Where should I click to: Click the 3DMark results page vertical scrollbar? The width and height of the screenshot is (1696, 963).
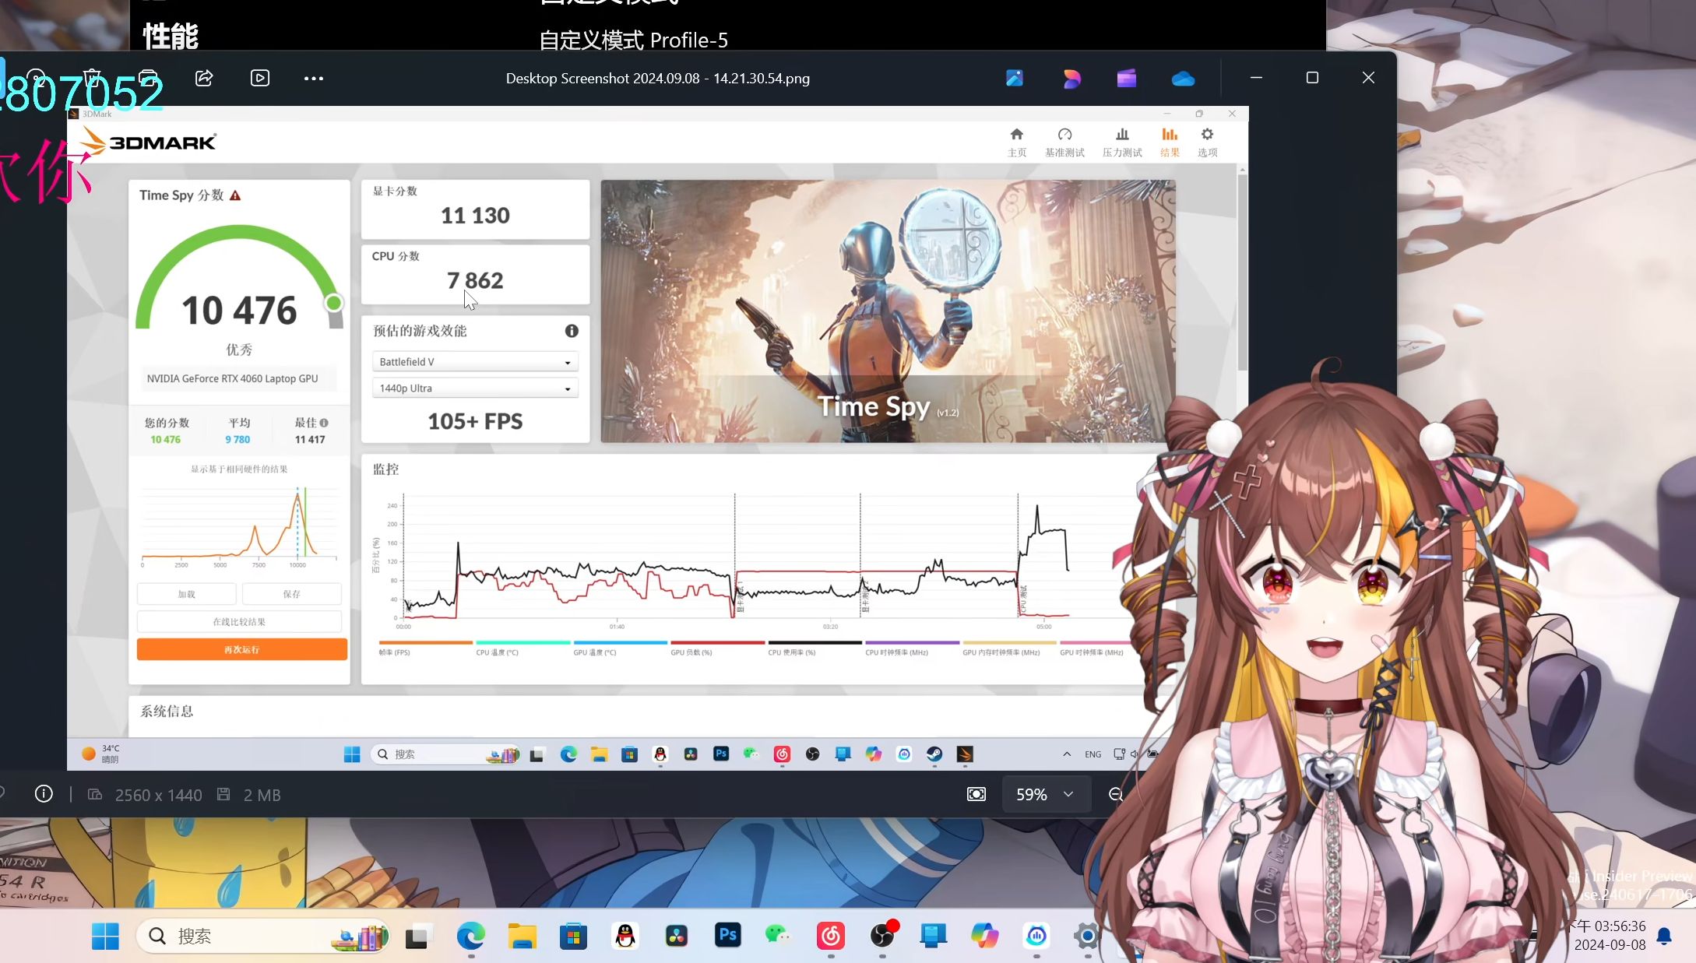[x=1243, y=272]
